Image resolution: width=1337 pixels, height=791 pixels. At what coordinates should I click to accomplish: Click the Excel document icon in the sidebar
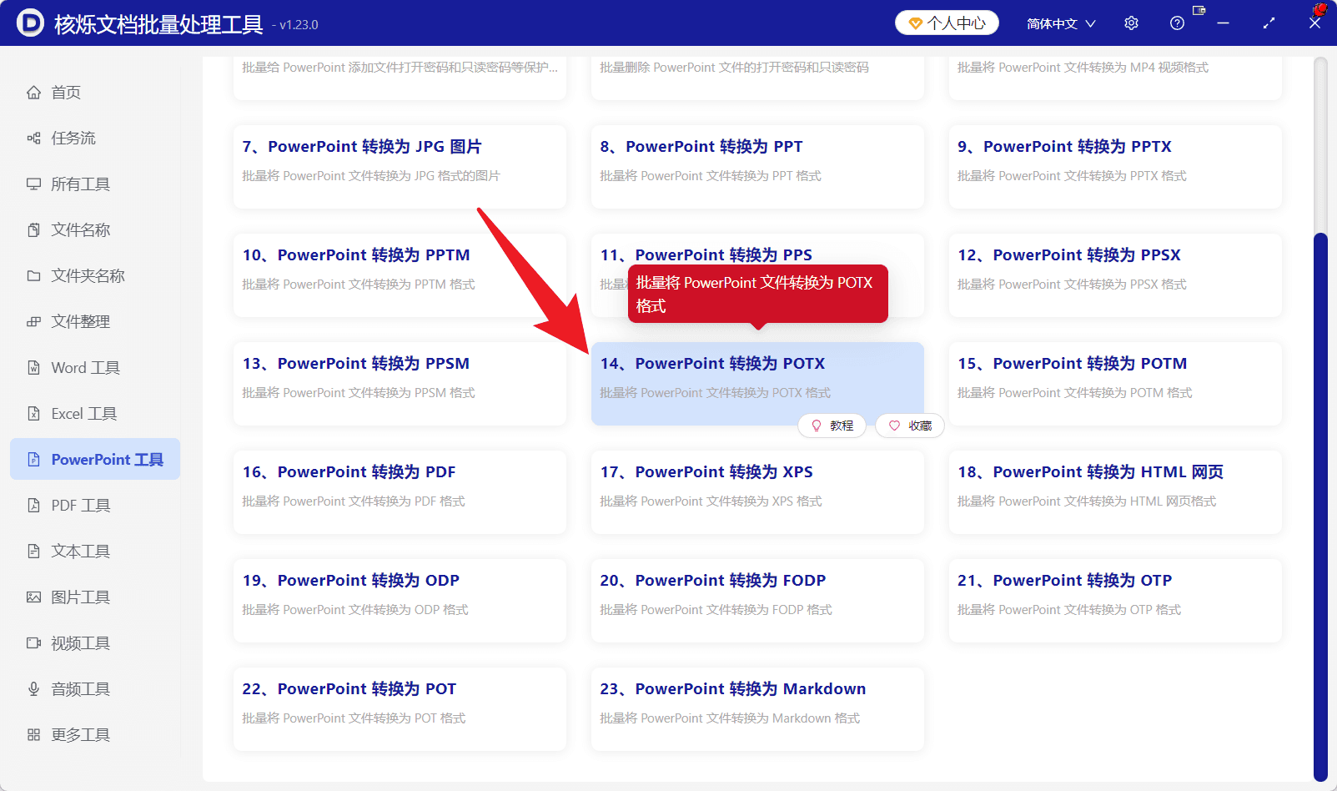[33, 414]
